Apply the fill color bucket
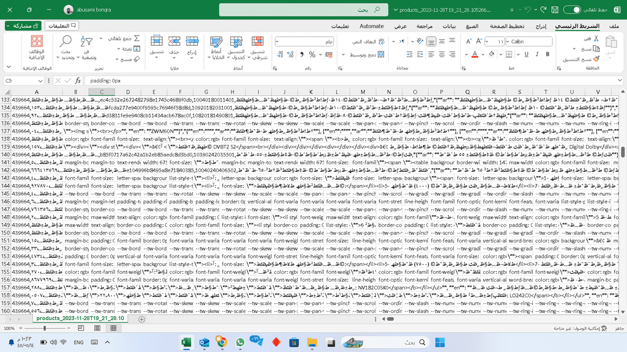This screenshot has height=352, width=627. (x=492, y=54)
